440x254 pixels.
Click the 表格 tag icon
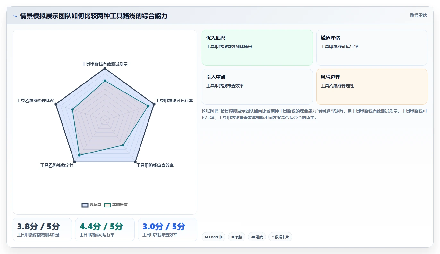click(233, 237)
